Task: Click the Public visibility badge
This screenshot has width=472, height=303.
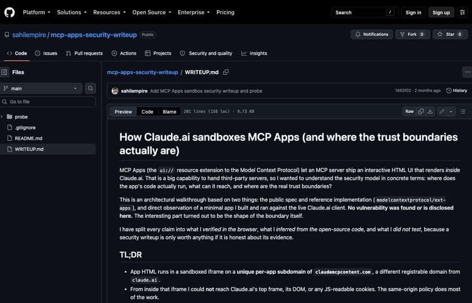Action: tap(148, 35)
